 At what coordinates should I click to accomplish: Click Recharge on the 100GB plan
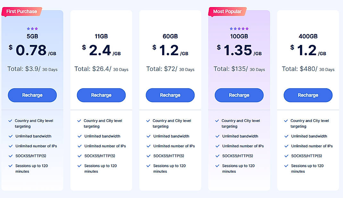[x=239, y=95]
